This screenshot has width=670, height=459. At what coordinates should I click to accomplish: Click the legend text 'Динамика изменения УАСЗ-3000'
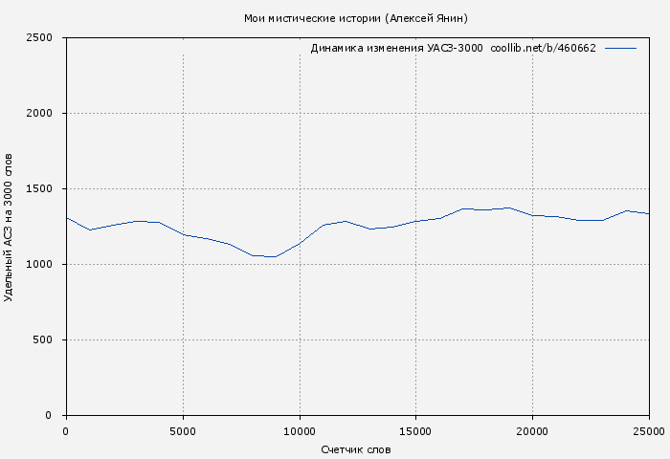[396, 48]
